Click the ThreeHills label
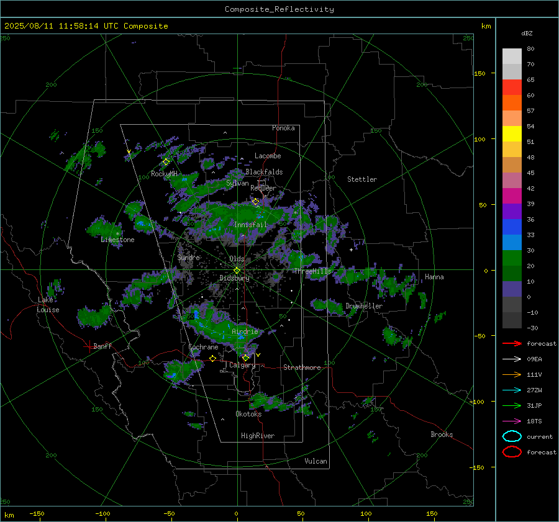This screenshot has height=522, width=559. (312, 271)
